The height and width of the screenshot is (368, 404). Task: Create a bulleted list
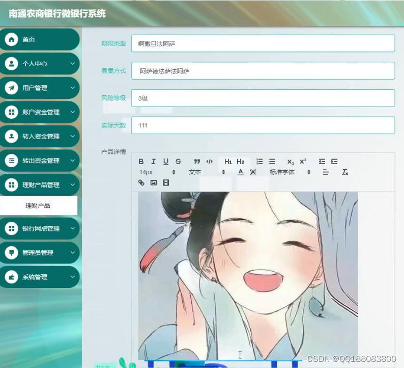(x=272, y=162)
